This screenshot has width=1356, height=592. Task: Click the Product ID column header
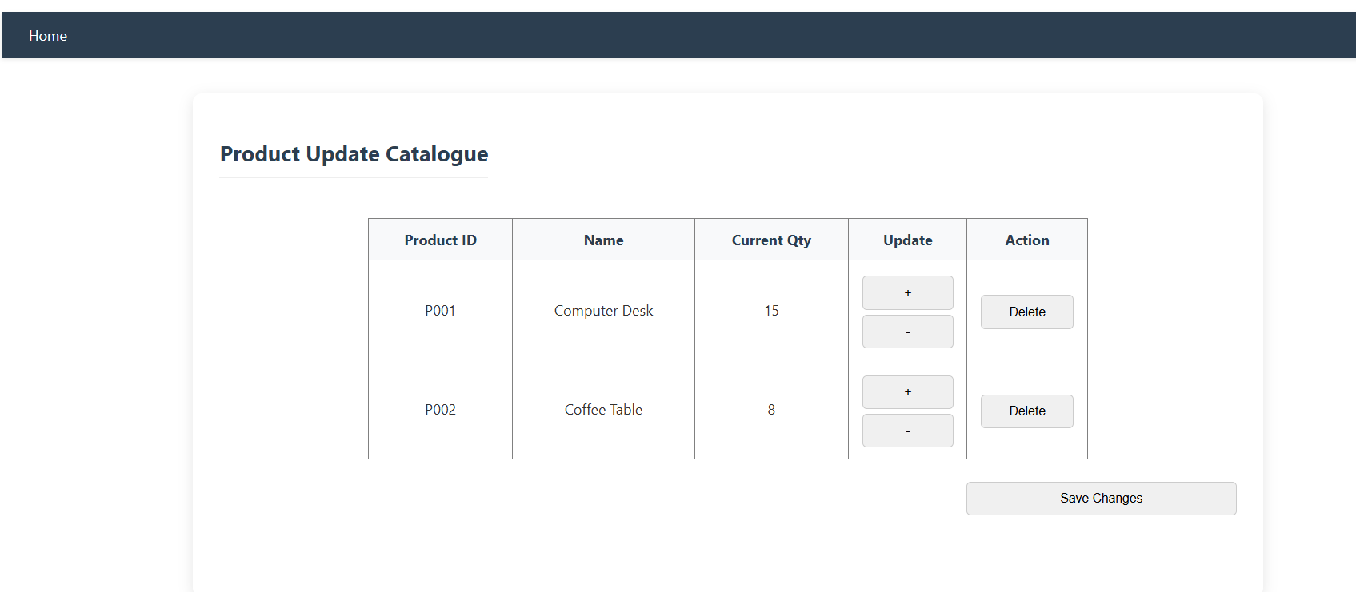(440, 240)
